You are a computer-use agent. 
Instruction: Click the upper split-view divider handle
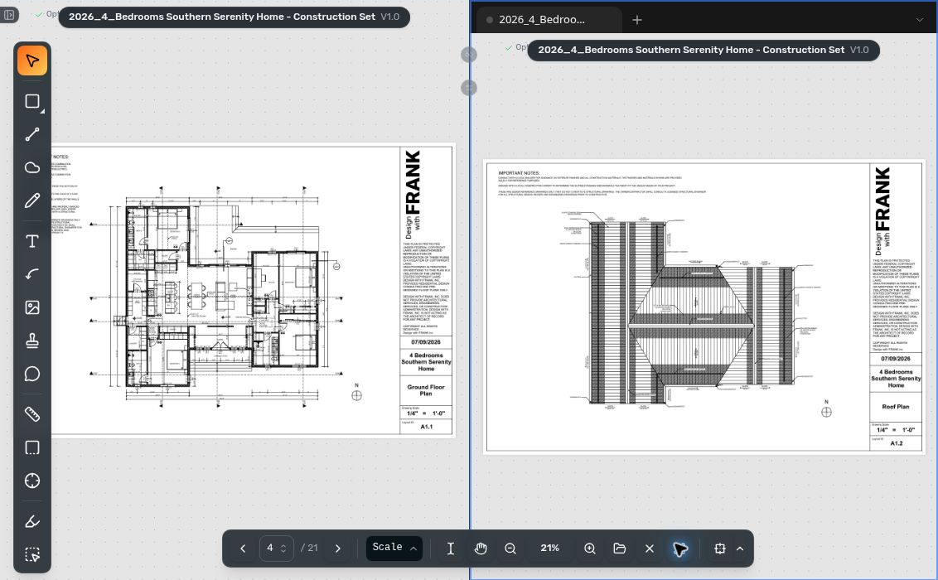pyautogui.click(x=469, y=55)
